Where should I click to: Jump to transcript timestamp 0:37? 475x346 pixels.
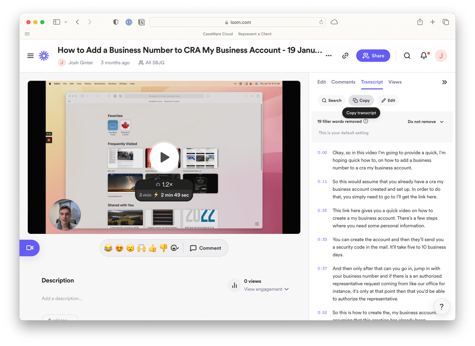coord(322,269)
